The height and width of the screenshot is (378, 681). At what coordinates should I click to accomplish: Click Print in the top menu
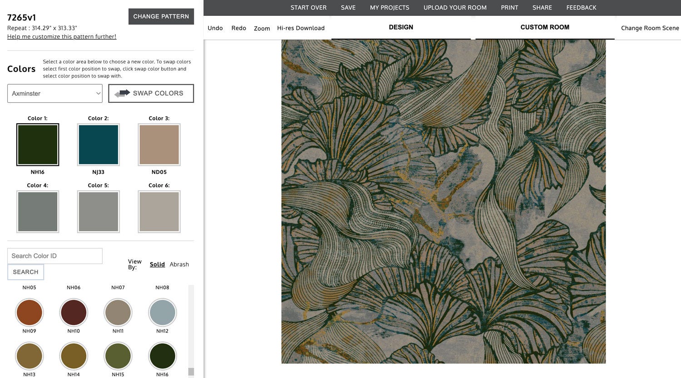click(509, 8)
